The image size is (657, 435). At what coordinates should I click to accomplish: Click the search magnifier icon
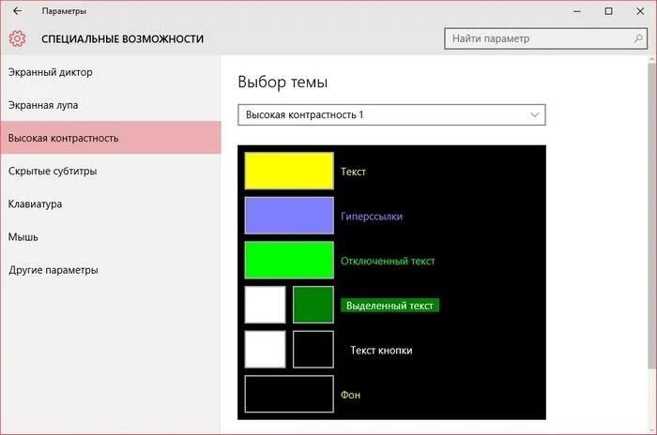(x=637, y=38)
